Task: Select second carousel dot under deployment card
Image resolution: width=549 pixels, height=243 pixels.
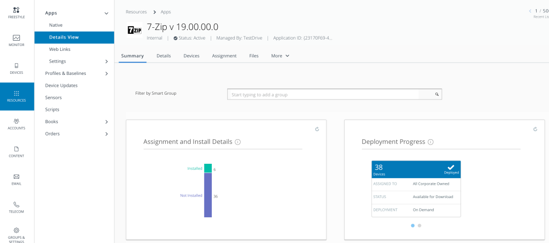Action: click(419, 225)
